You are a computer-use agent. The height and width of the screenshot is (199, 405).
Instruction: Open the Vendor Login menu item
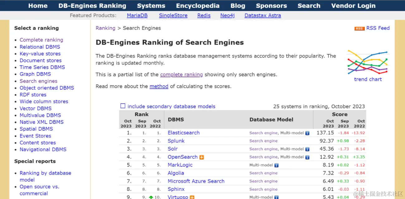pyautogui.click(x=353, y=6)
